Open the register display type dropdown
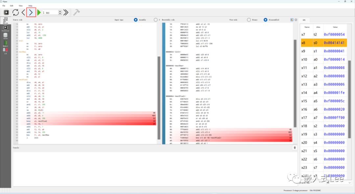 pyautogui.click(x=339, y=183)
